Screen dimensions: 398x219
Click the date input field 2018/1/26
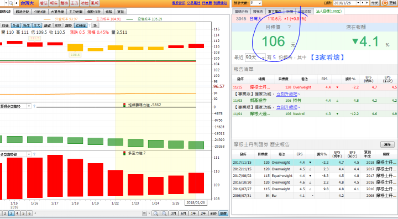pyautogui.click(x=345, y=3)
